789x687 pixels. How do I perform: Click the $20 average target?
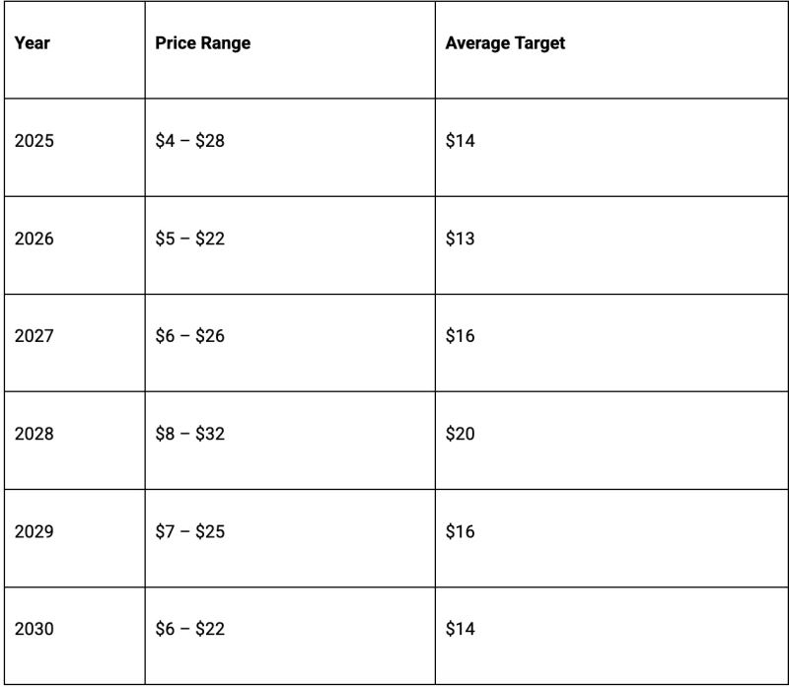click(x=460, y=434)
